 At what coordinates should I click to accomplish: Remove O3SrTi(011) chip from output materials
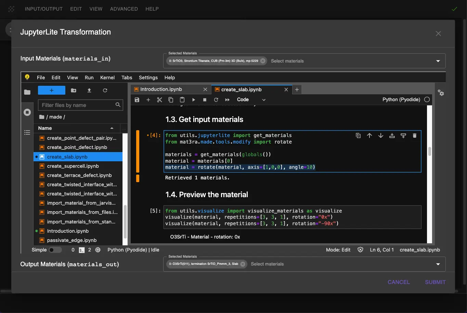click(x=243, y=264)
